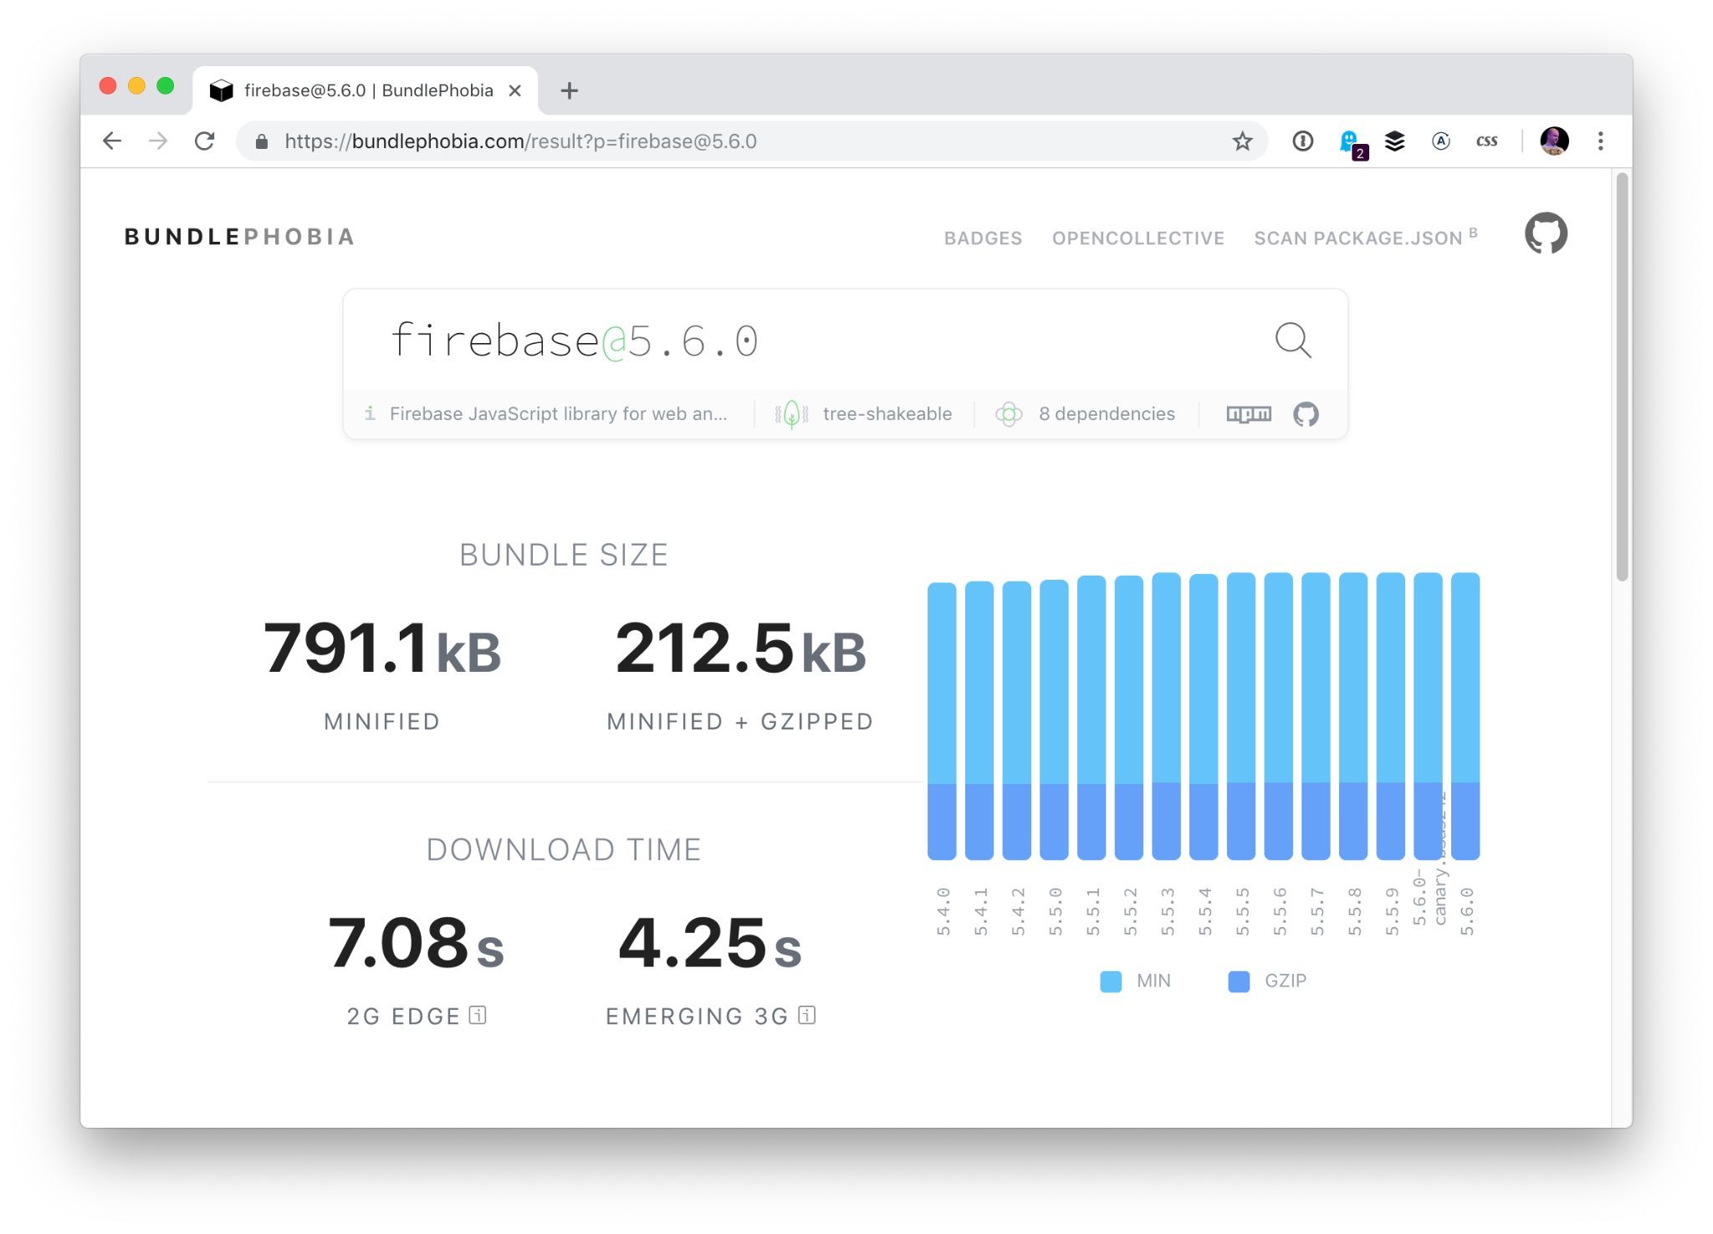1713x1234 pixels.
Task: Select the firebase@5.6.0 BundlePhobia tab
Action: click(x=367, y=90)
